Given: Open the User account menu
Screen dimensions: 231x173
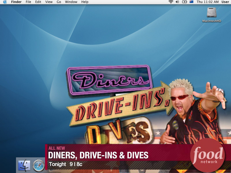Looking at the screenshot, I should pyautogui.click(x=225, y=2).
